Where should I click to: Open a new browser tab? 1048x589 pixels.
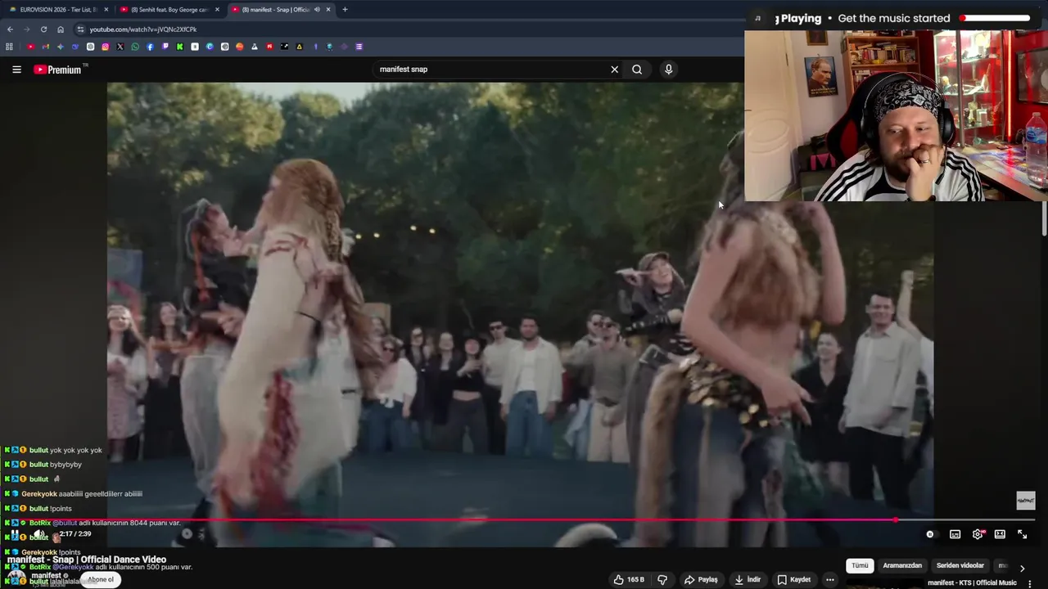pyautogui.click(x=345, y=10)
